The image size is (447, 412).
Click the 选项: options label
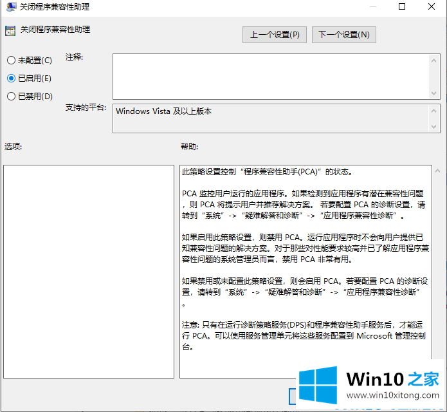click(13, 147)
